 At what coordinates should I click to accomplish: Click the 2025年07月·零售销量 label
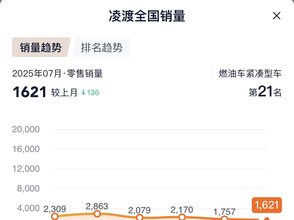point(58,74)
